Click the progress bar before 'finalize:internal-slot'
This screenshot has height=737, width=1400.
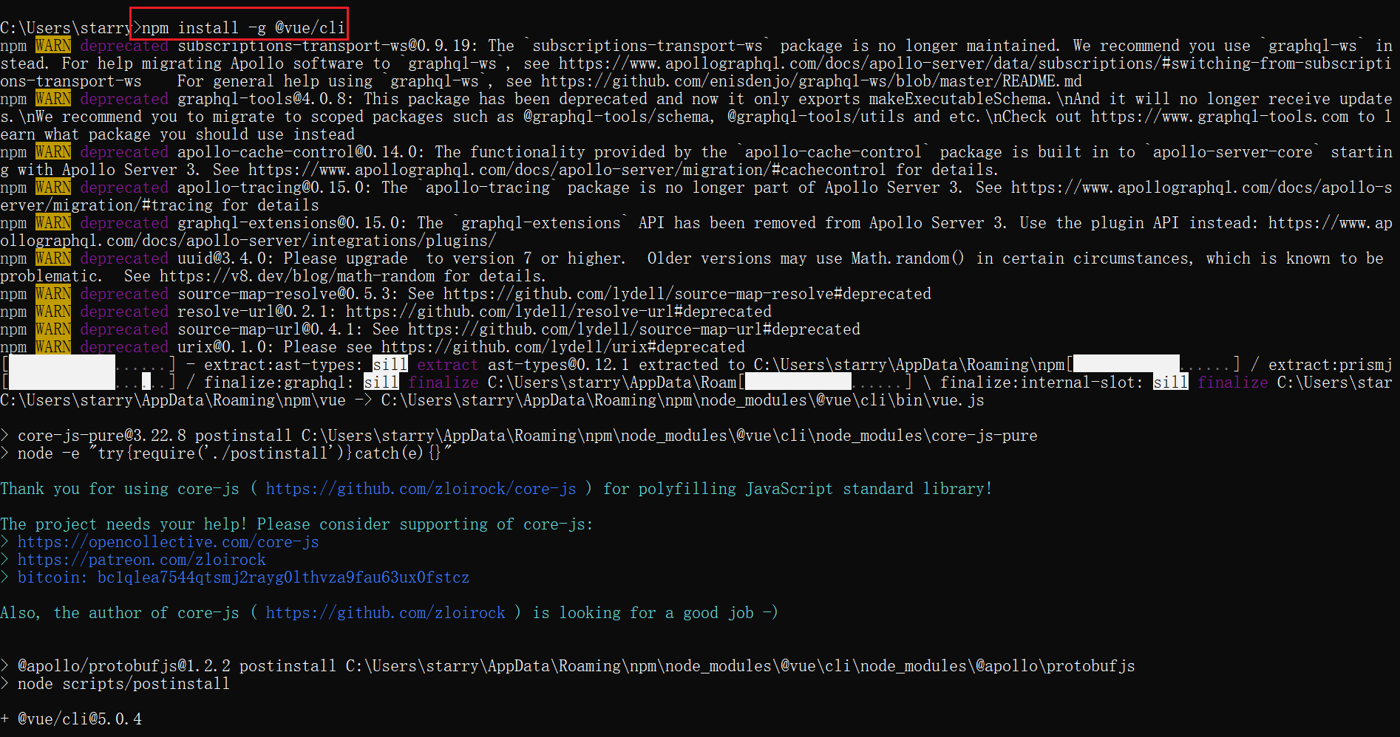pos(826,383)
